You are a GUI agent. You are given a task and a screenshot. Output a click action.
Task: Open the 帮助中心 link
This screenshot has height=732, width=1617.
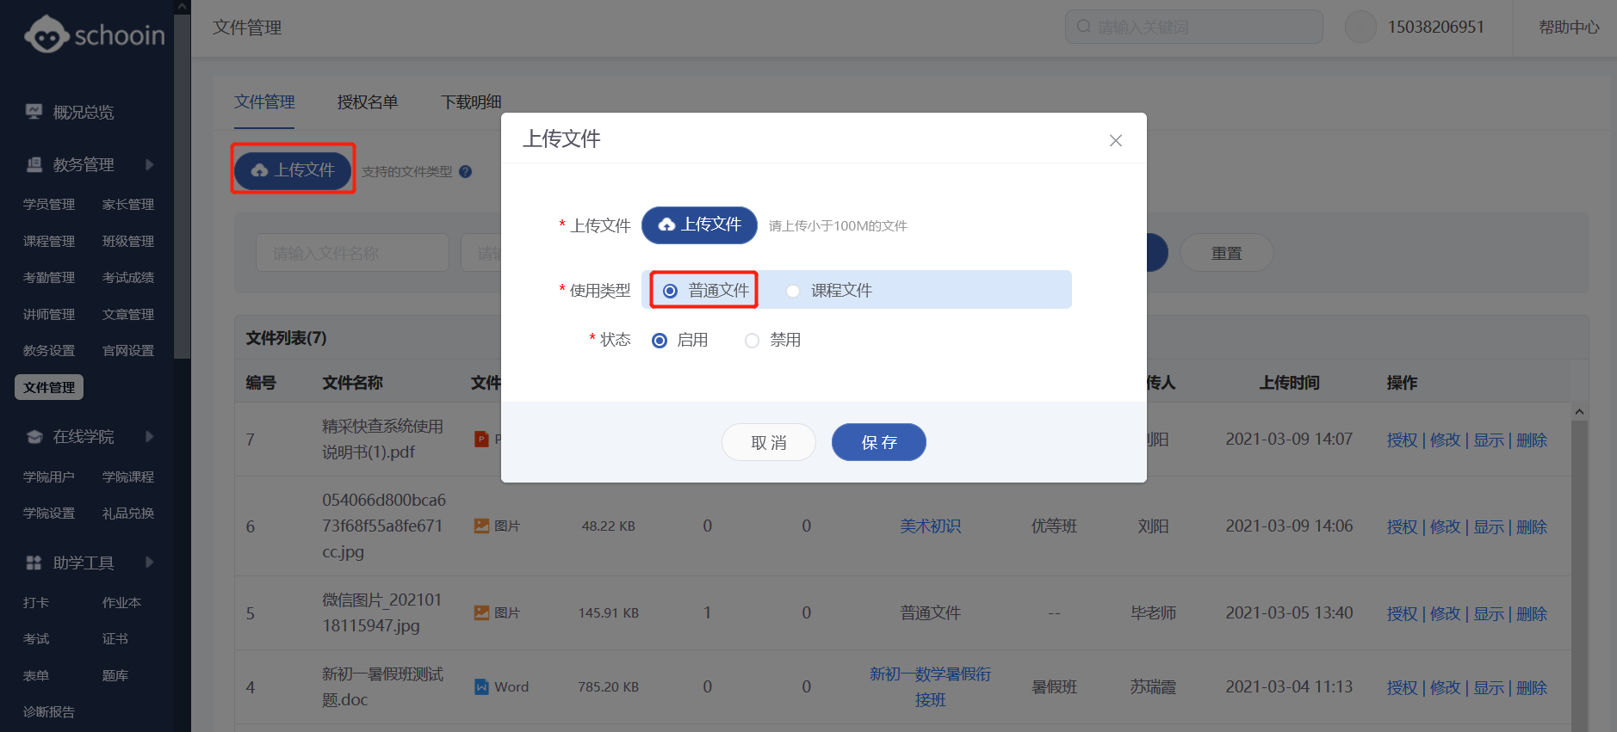coord(1569,27)
